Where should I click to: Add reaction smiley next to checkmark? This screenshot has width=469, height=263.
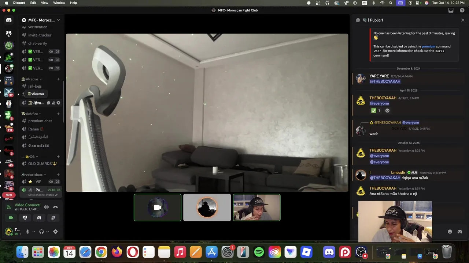pos(387,110)
